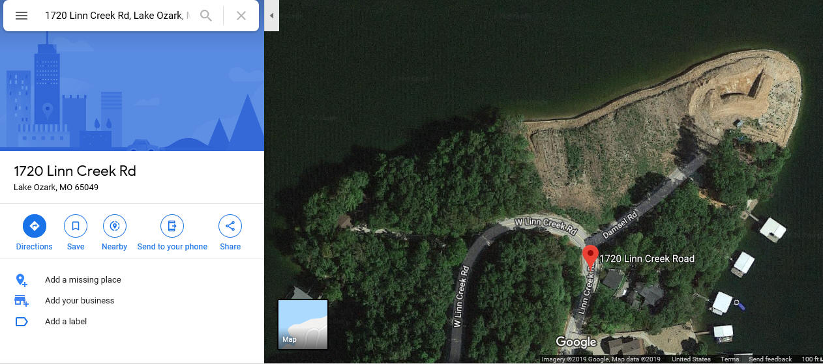Screen dimensions: 823x364
Task: Clear the search with X icon
Action: 241,16
